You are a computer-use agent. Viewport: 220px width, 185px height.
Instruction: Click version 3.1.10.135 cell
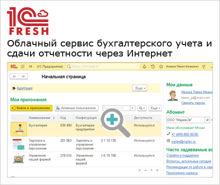108,140
